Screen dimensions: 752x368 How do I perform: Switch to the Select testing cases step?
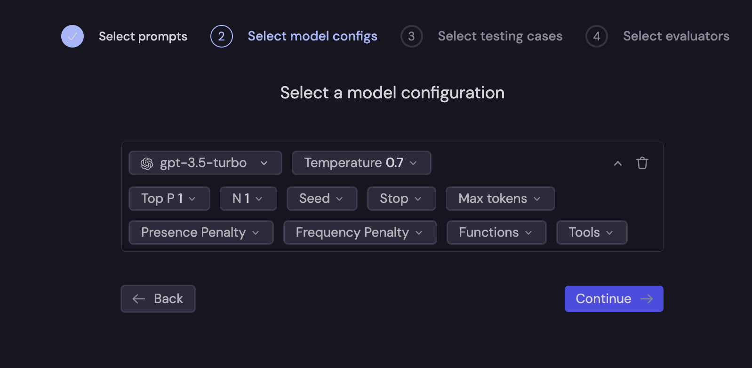500,36
